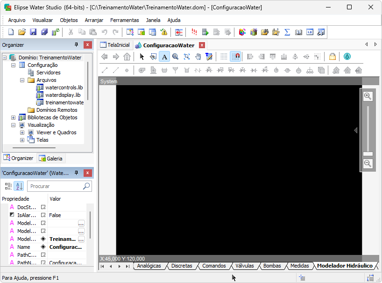
Task: Click the padlock lock icon
Action: [332, 57]
